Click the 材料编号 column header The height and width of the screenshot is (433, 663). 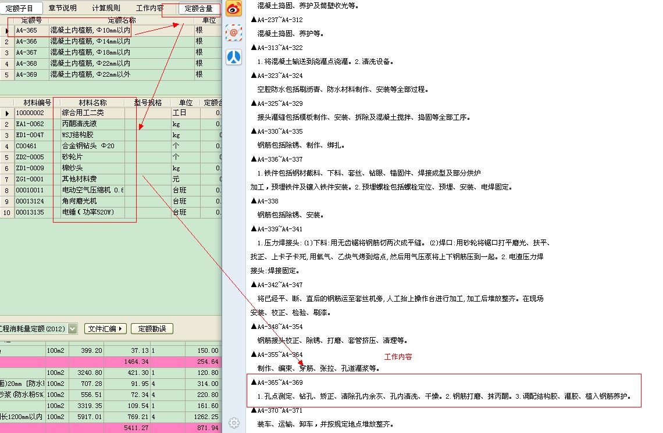(x=37, y=103)
